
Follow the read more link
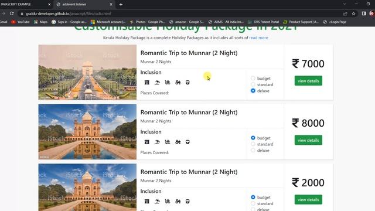[258, 38]
